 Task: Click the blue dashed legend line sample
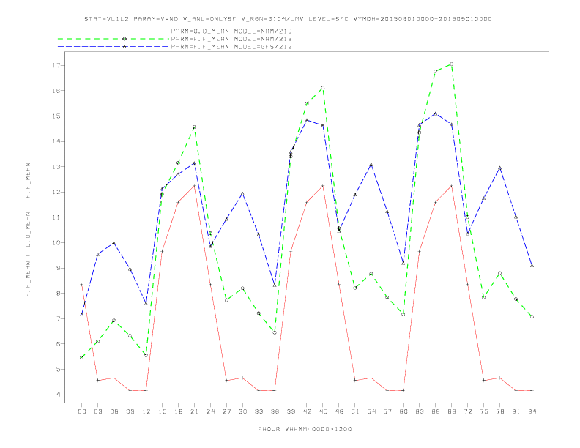pos(114,47)
